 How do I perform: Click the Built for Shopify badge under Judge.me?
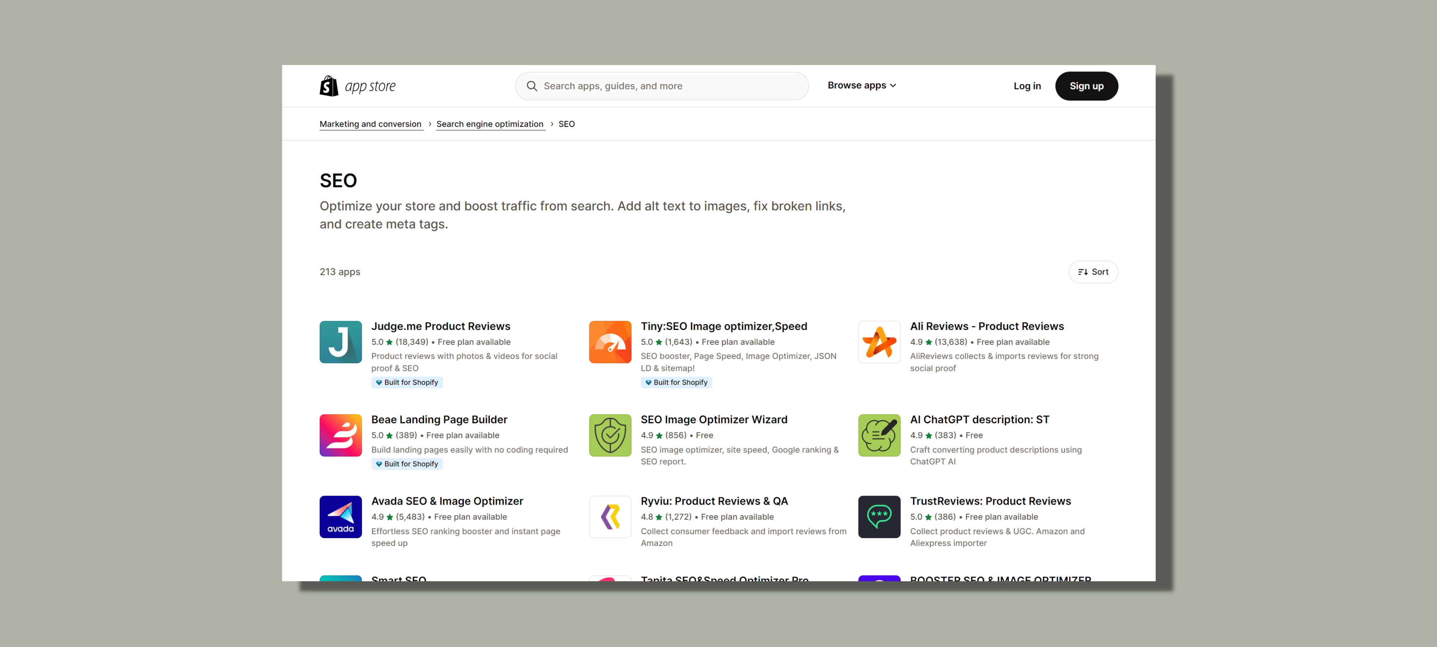(x=407, y=382)
